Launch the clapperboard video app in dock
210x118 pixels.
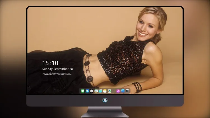(100, 91)
